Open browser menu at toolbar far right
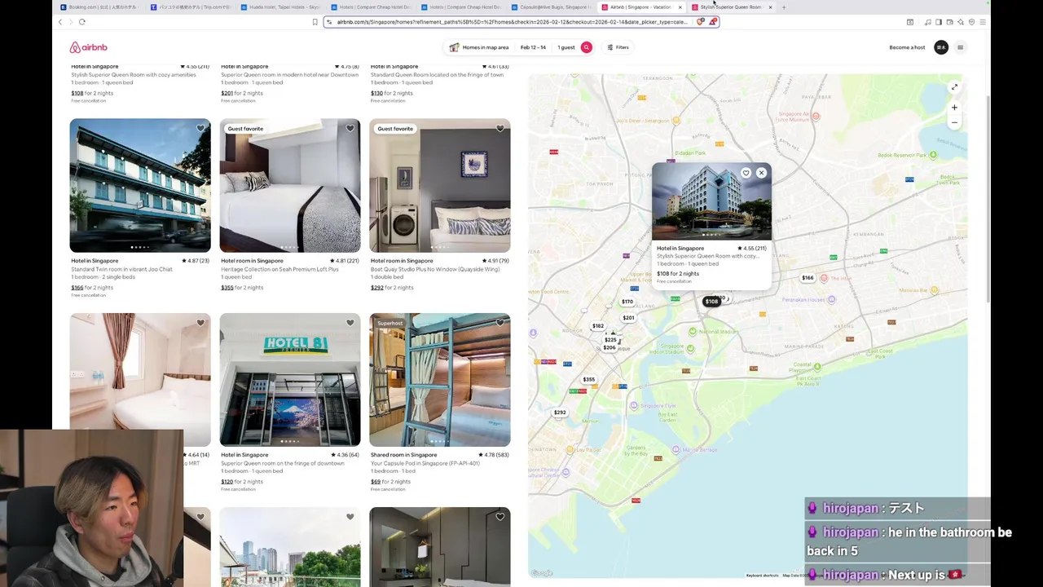Screen dimensions: 1043x587 pos(983,22)
